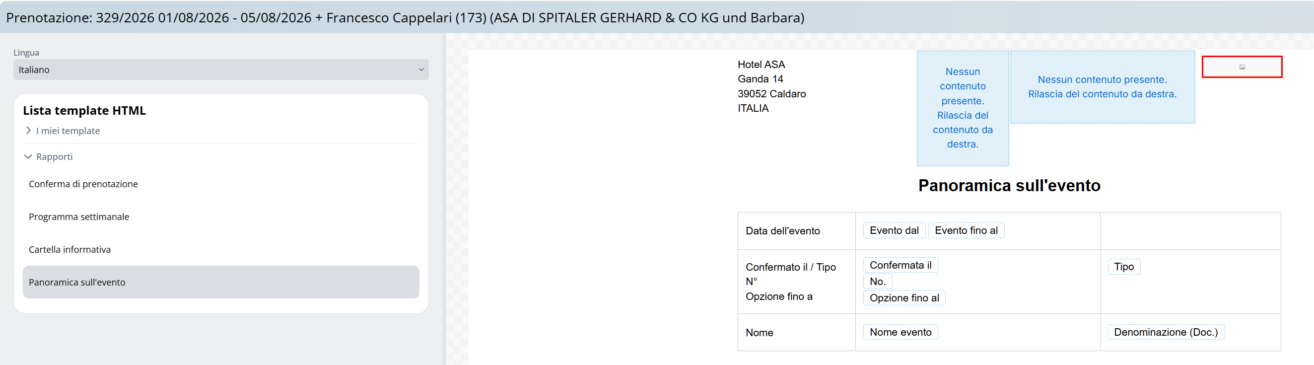Click the wide empty content drop zone

(1103, 87)
